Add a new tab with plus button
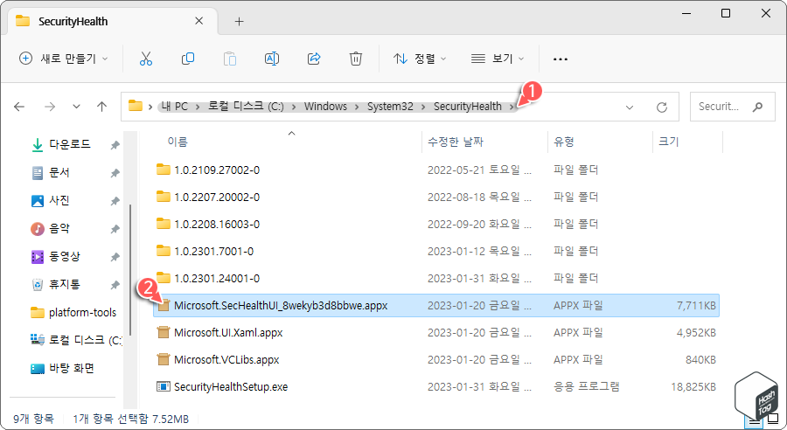This screenshot has height=430, width=787. (x=240, y=22)
